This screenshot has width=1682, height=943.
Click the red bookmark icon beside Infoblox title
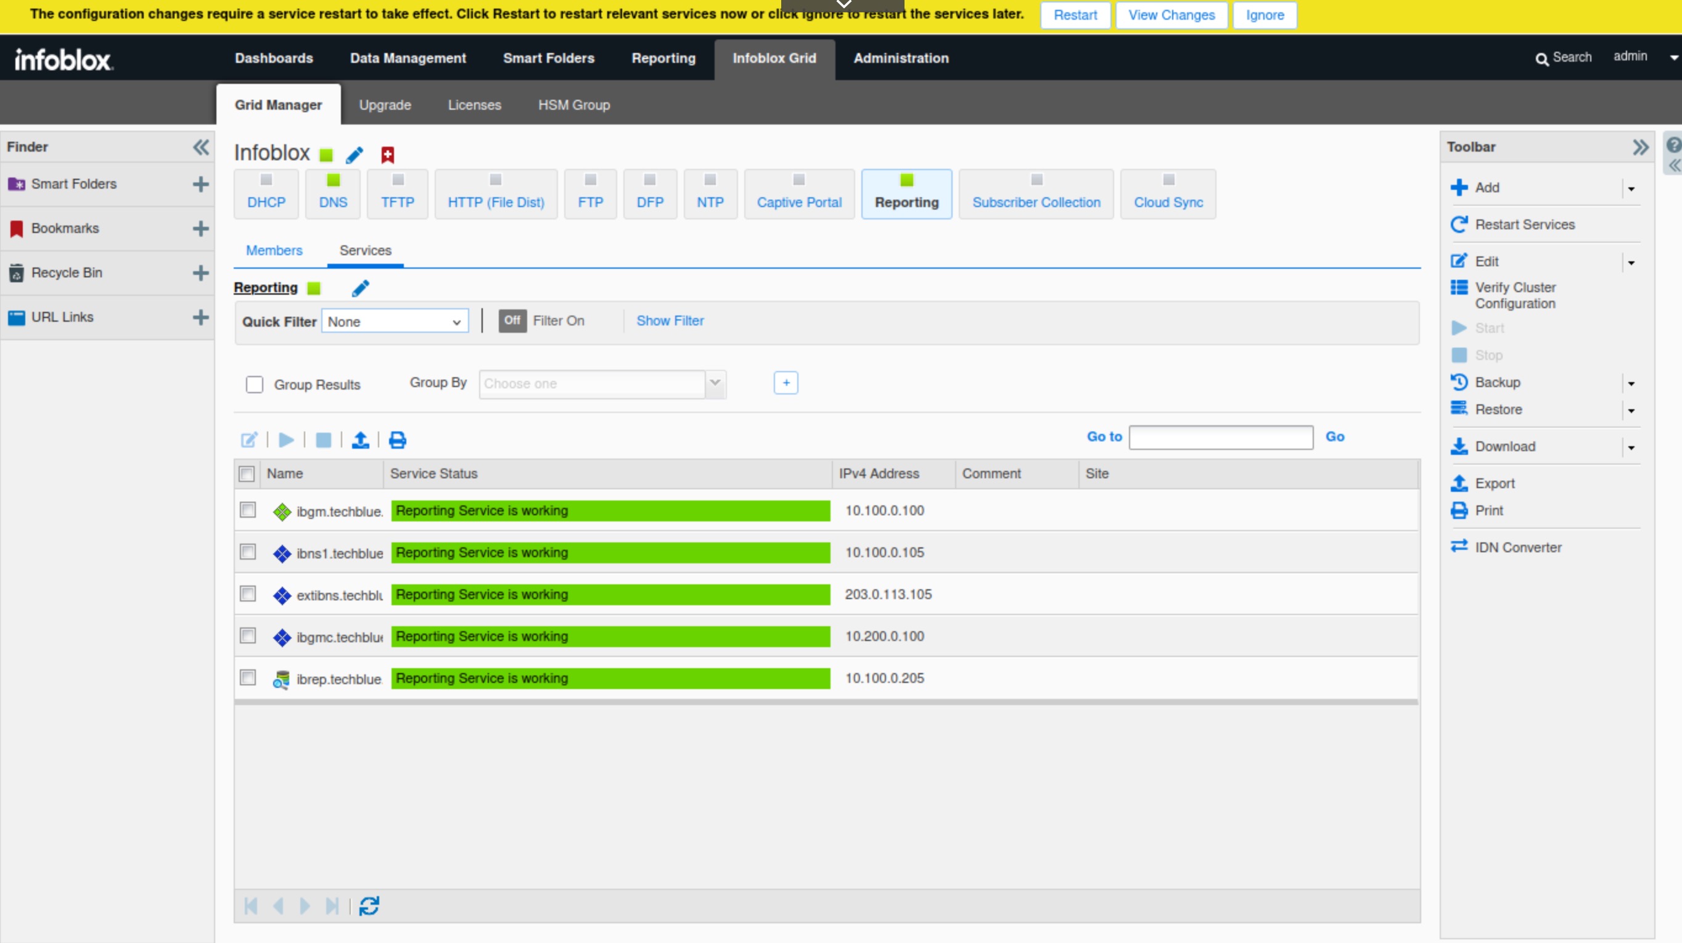(387, 155)
